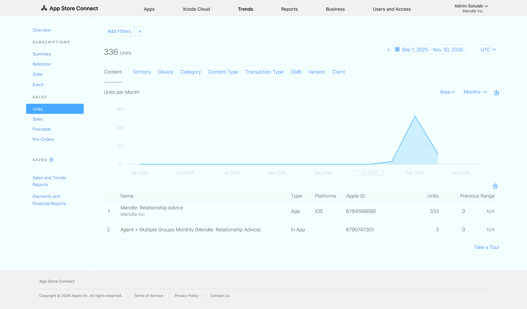
Task: Go to previous date range arrow
Action: (x=388, y=50)
